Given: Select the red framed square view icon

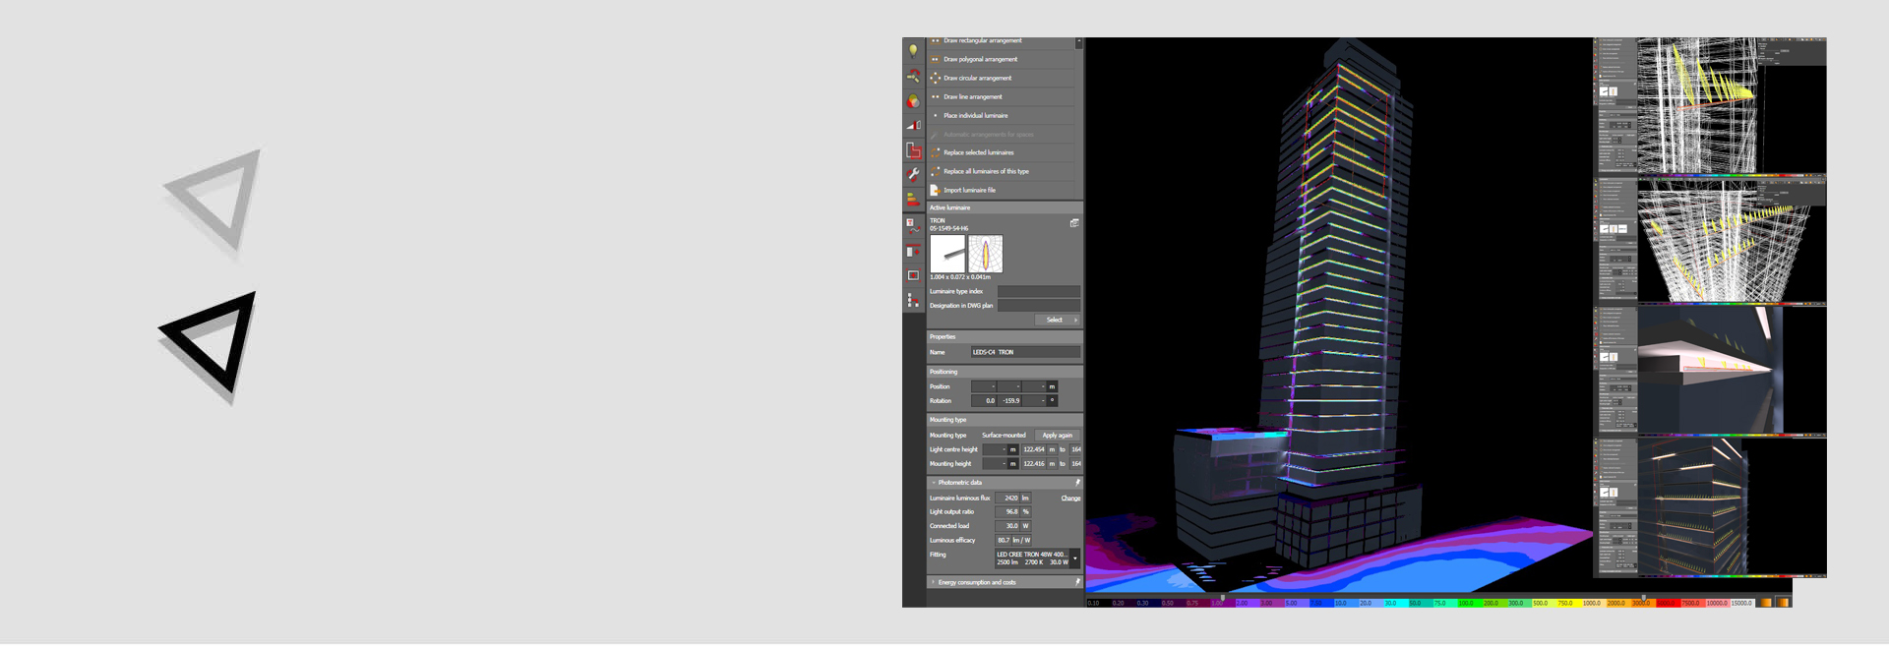Looking at the screenshot, I should pyautogui.click(x=913, y=275).
